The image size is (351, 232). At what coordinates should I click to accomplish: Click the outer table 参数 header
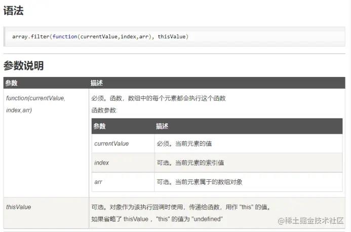click(11, 83)
